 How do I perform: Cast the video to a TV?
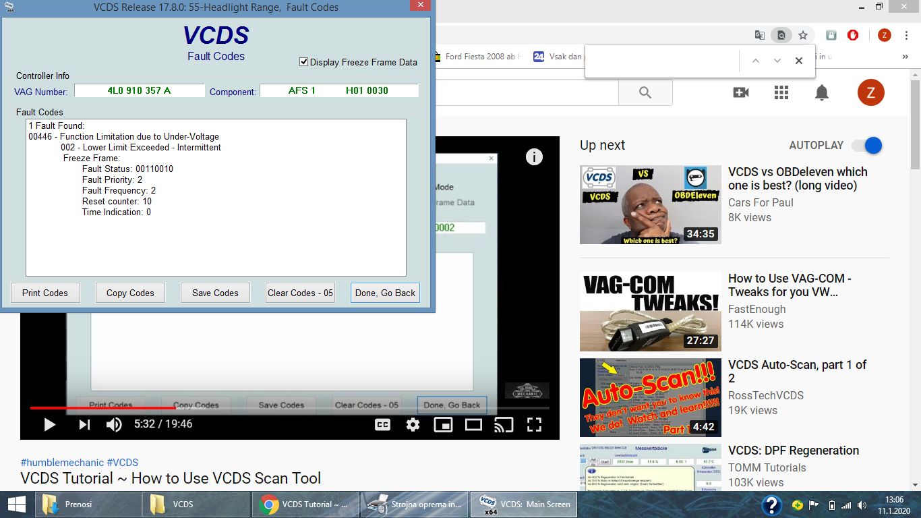(x=504, y=424)
